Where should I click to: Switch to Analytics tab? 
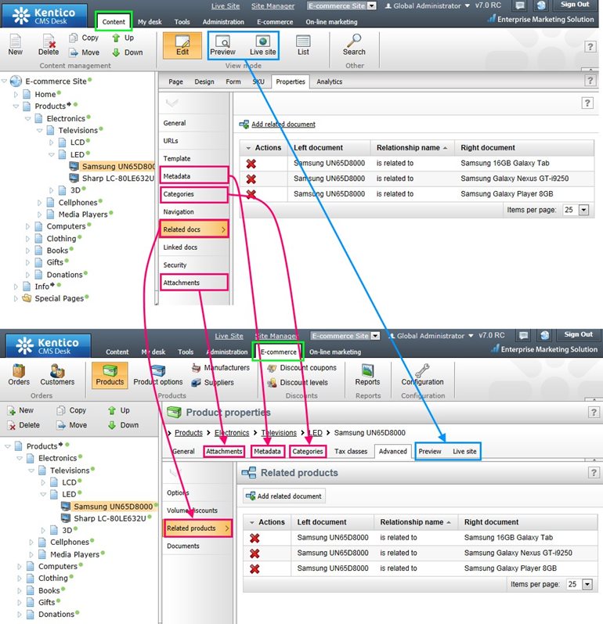[329, 81]
